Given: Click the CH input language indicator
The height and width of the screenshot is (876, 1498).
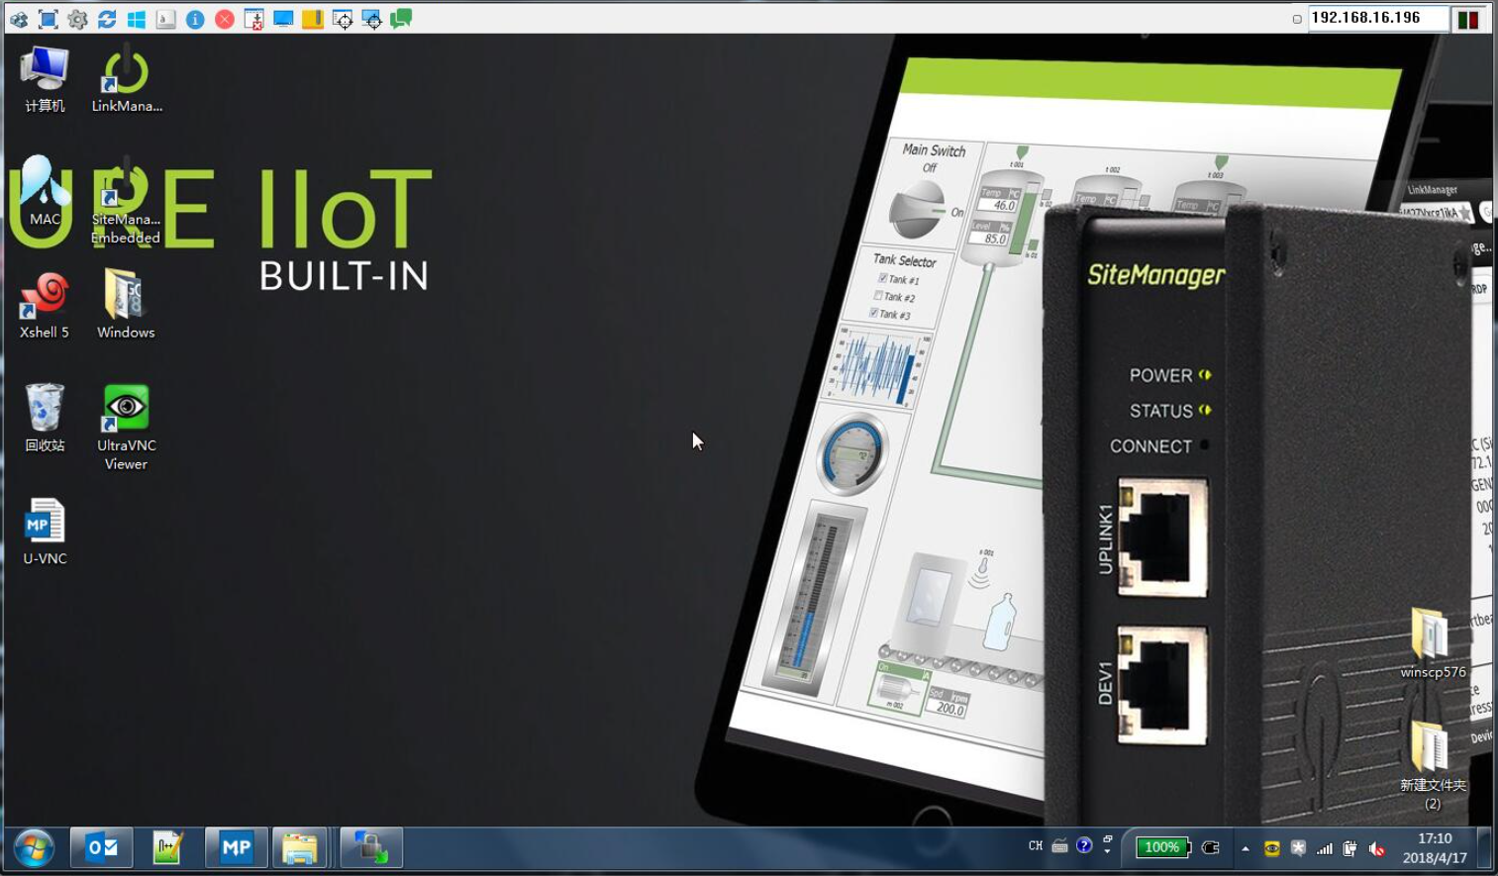Looking at the screenshot, I should click(x=1036, y=846).
